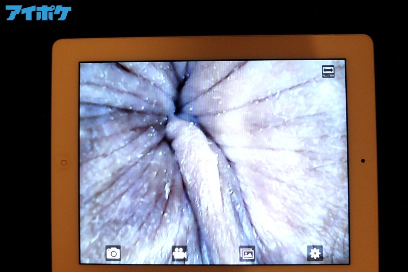The width and height of the screenshot is (408, 272).
Task: Select the video mode in bottom toolbar
Action: pyautogui.click(x=180, y=253)
